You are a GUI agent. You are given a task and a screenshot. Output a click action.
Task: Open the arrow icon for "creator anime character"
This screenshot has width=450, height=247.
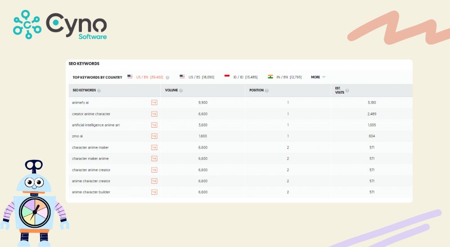point(154,114)
